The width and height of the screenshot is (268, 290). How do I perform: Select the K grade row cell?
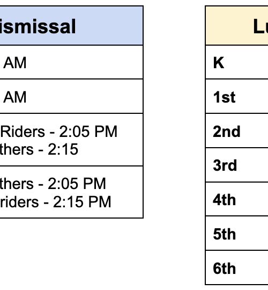(237, 62)
